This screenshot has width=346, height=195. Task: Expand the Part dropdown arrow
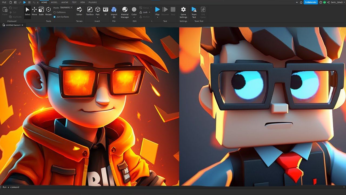pyautogui.click(x=98, y=17)
